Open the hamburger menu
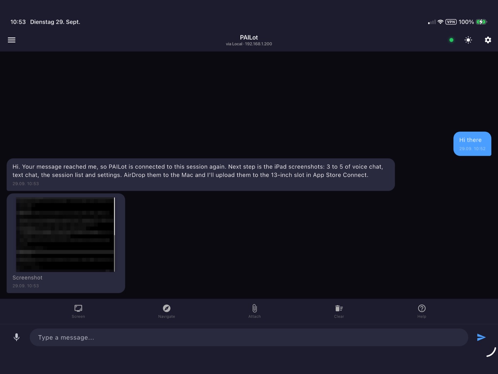 [12, 40]
